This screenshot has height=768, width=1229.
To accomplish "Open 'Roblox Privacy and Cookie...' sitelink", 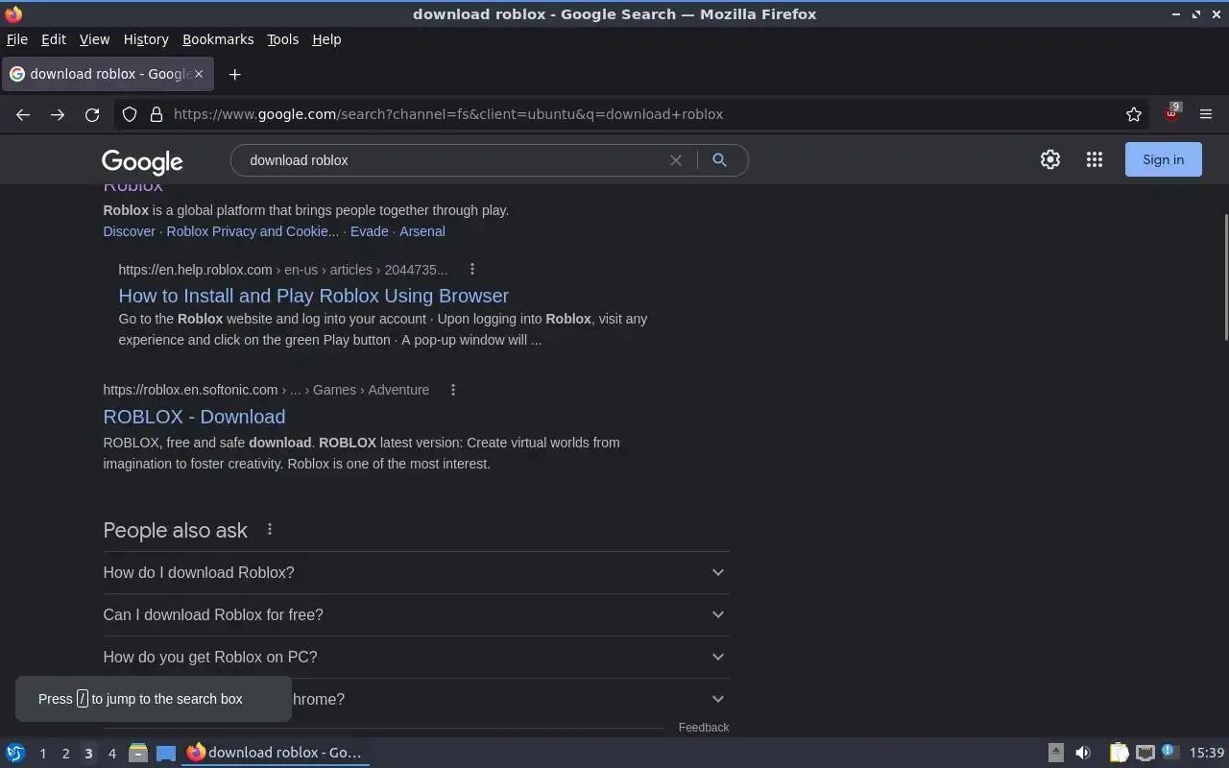I will 253,231.
